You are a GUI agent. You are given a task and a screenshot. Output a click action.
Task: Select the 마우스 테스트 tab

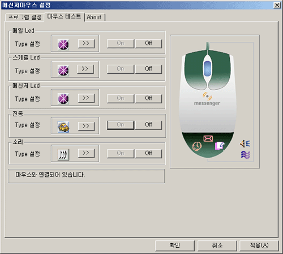coord(64,16)
